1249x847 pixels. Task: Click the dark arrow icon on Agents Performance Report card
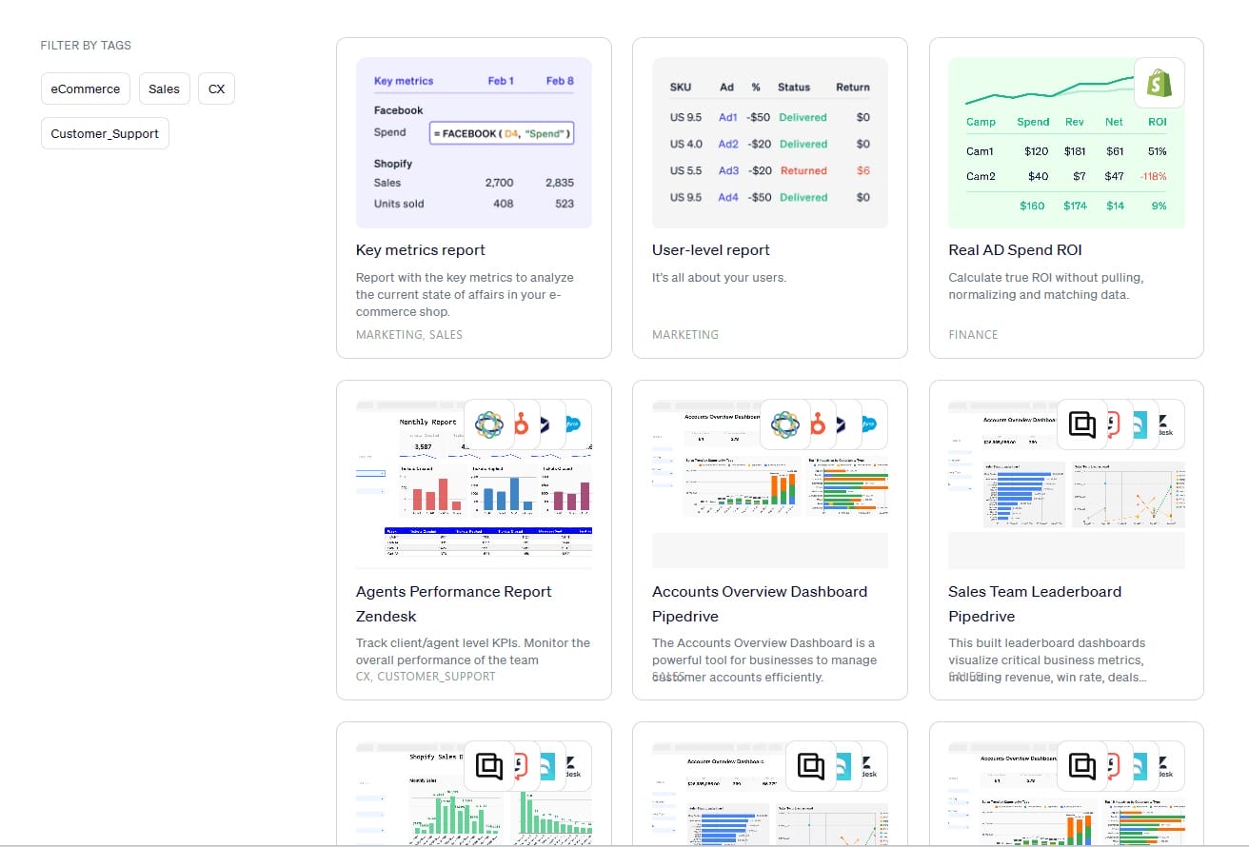[x=545, y=424]
